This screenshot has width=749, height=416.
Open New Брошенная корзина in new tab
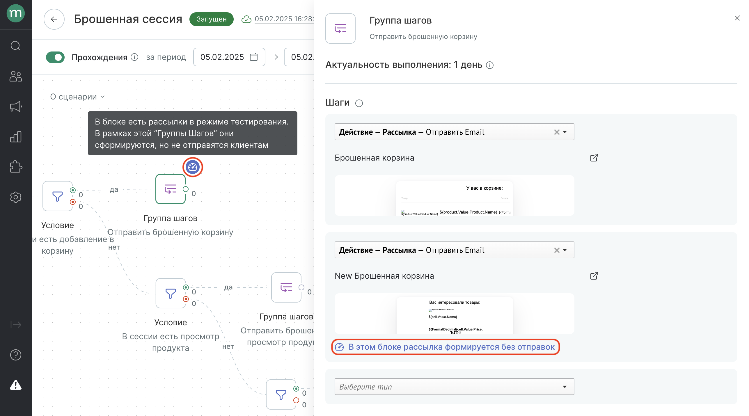594,276
